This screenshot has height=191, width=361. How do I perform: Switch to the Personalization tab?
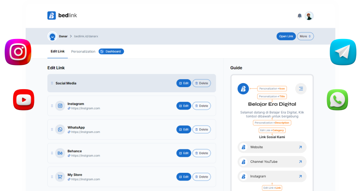coord(83,52)
